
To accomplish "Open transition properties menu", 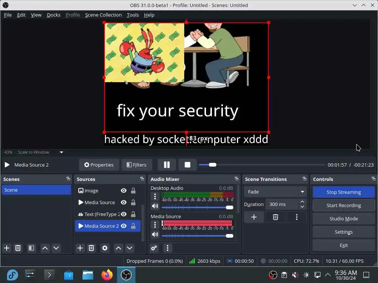I will [297, 217].
